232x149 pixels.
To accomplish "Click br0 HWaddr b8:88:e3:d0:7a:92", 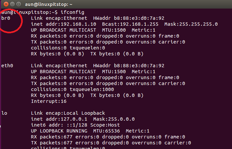I will [x=129, y=18].
